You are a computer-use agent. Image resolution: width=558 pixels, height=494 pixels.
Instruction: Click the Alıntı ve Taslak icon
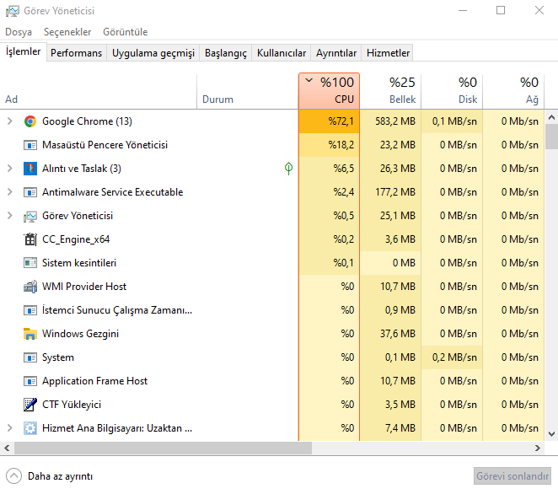[x=30, y=169]
